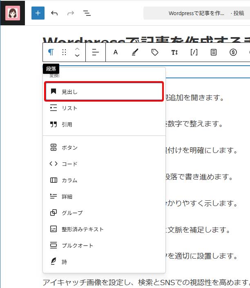The image size is (250, 288).
Task: Click the post title heading 'Wordpressで記事を作成する'
Action: click(x=146, y=40)
